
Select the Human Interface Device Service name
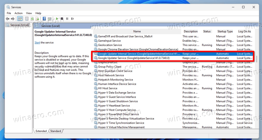point(117,84)
